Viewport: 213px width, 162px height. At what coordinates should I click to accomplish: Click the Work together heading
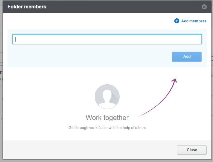pos(107,118)
